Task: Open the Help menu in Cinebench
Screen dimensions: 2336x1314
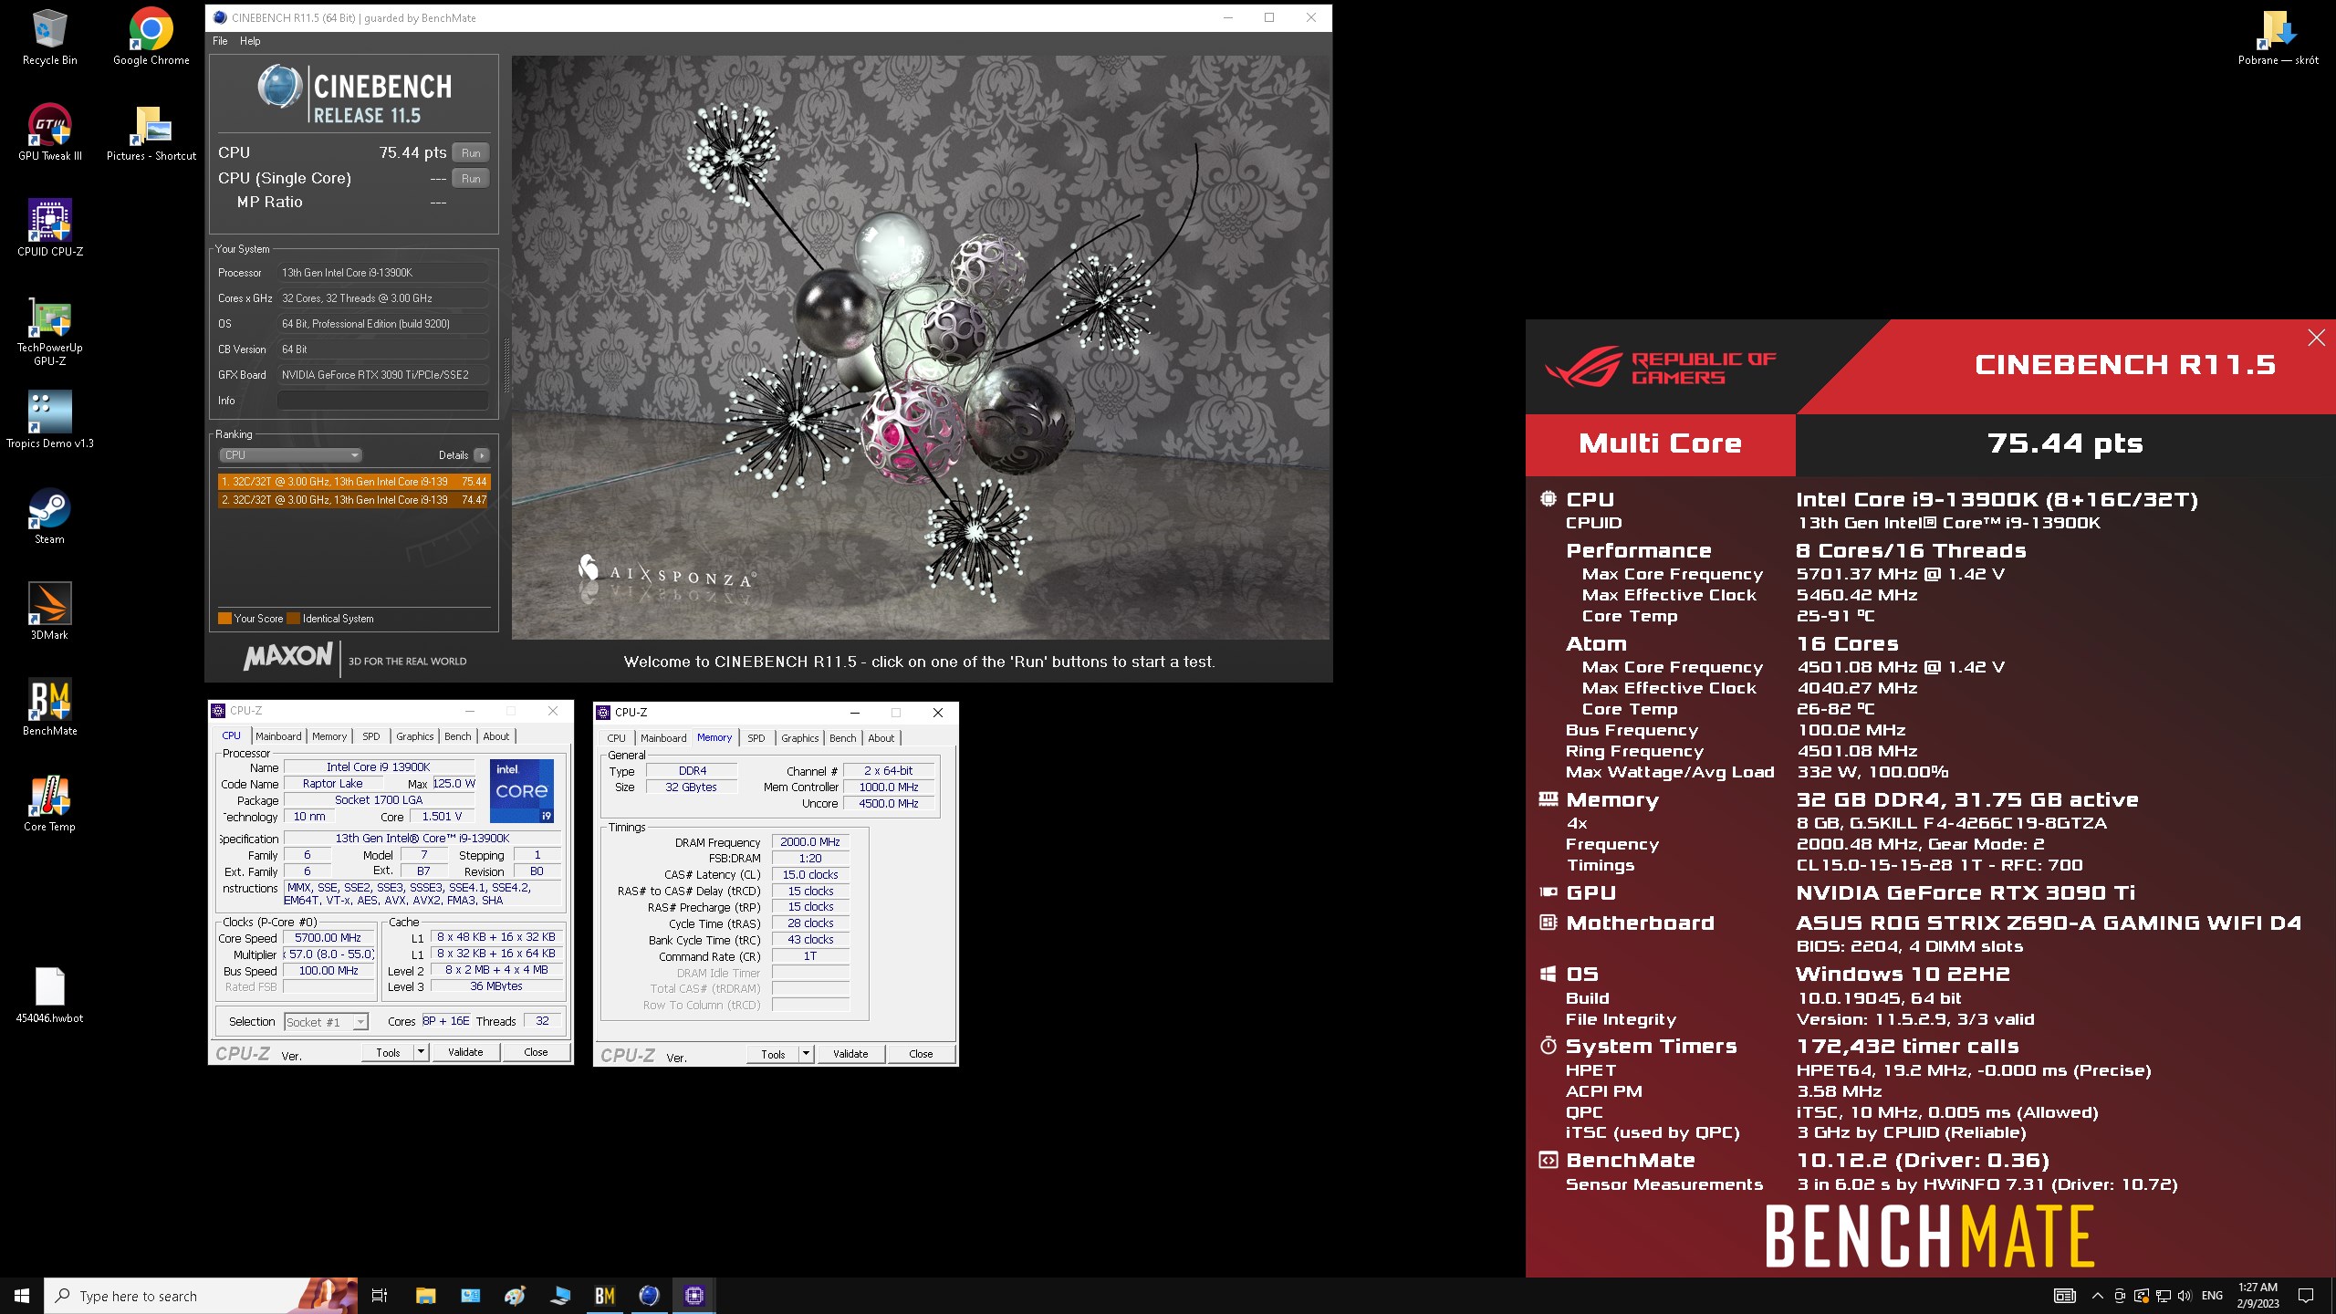Action: click(250, 41)
